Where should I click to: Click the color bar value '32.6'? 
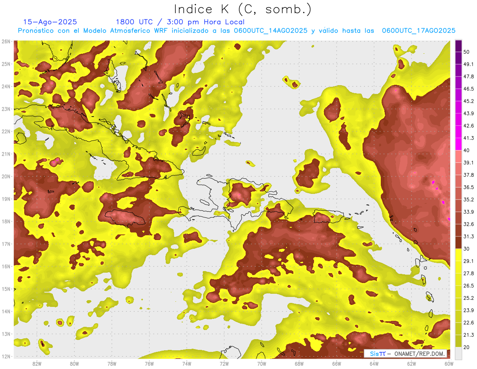coord(469,224)
